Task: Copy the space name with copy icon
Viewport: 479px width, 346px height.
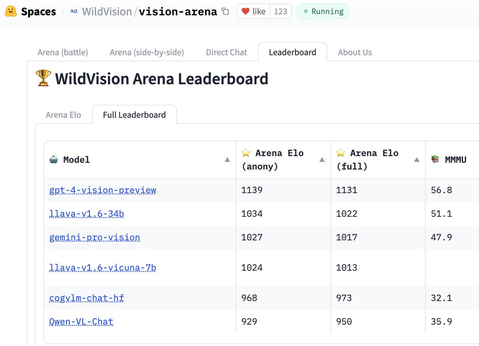Action: tap(226, 12)
